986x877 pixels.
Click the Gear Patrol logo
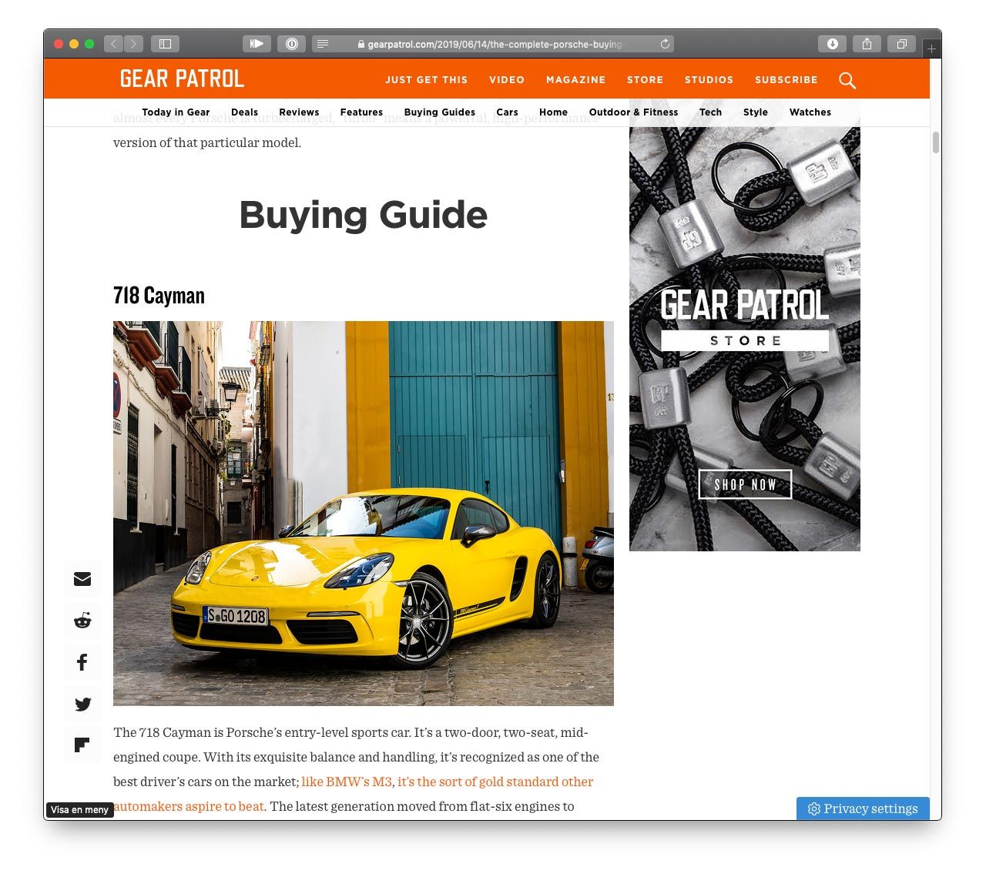coord(182,79)
